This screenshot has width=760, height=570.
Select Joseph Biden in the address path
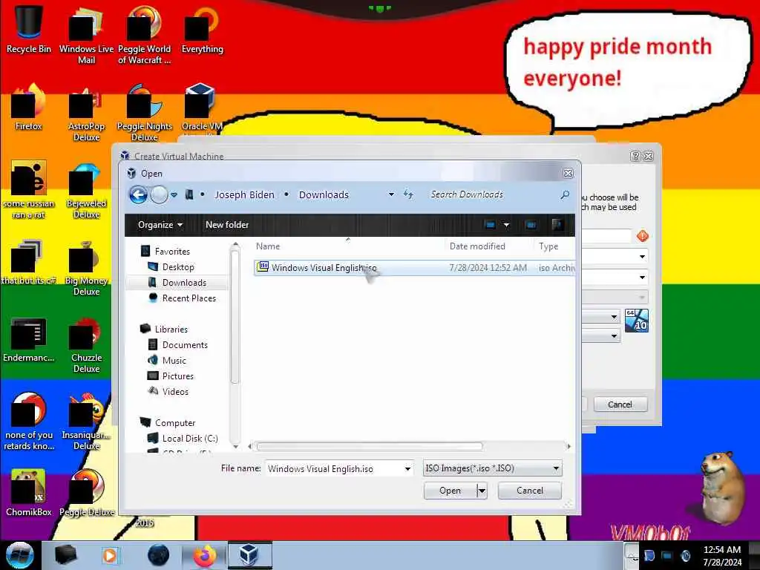coord(244,195)
